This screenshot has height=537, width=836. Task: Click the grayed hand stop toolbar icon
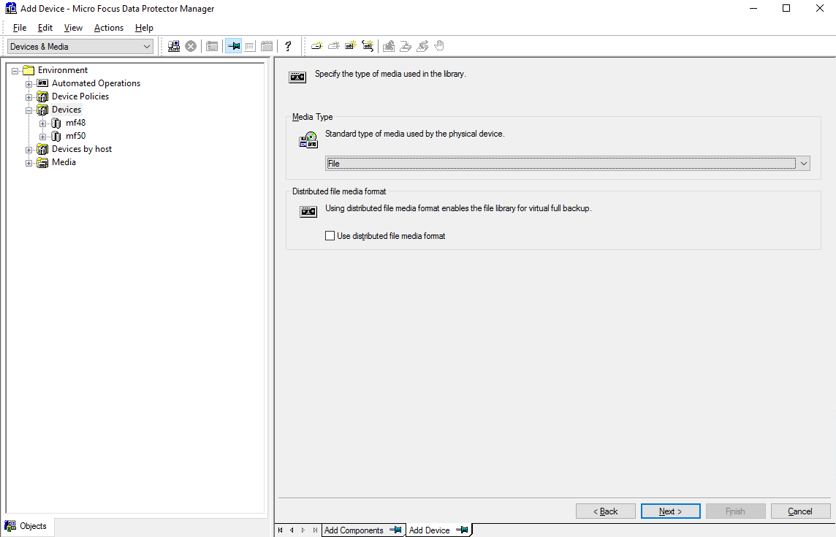click(x=438, y=46)
